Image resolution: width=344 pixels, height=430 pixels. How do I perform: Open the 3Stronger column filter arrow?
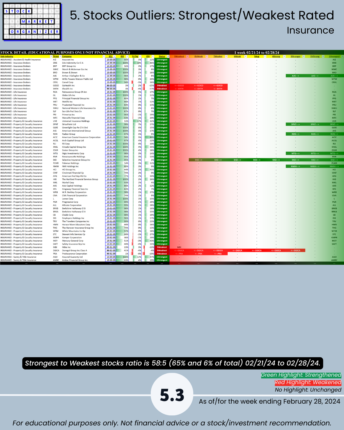point(304,56)
